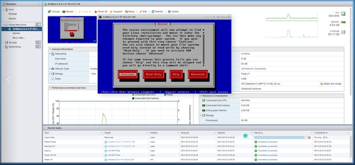Collapse the Host tree node
This screenshot has height=165, width=355.
(x=4, y=10)
